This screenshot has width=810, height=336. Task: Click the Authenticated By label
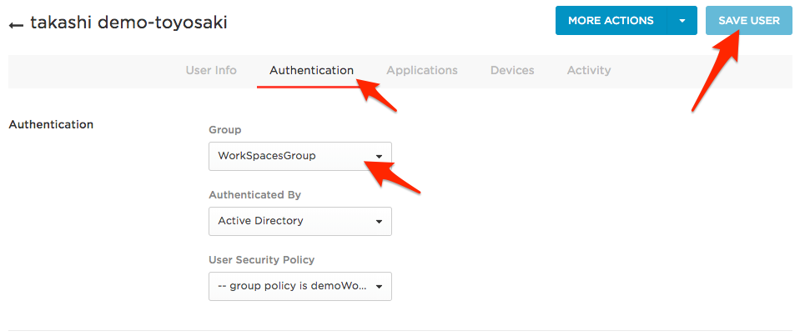[x=254, y=195]
